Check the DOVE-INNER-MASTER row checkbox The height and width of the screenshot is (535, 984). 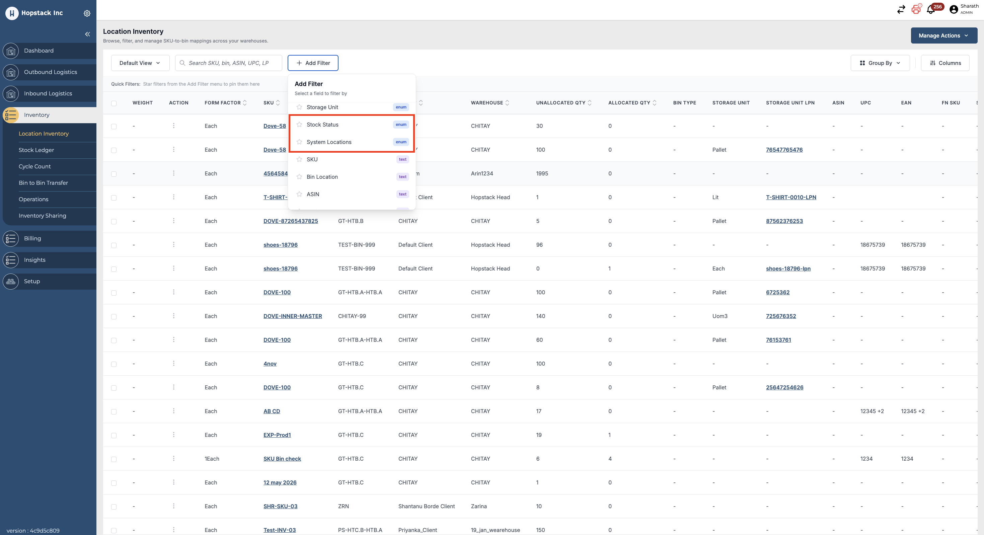(x=114, y=317)
